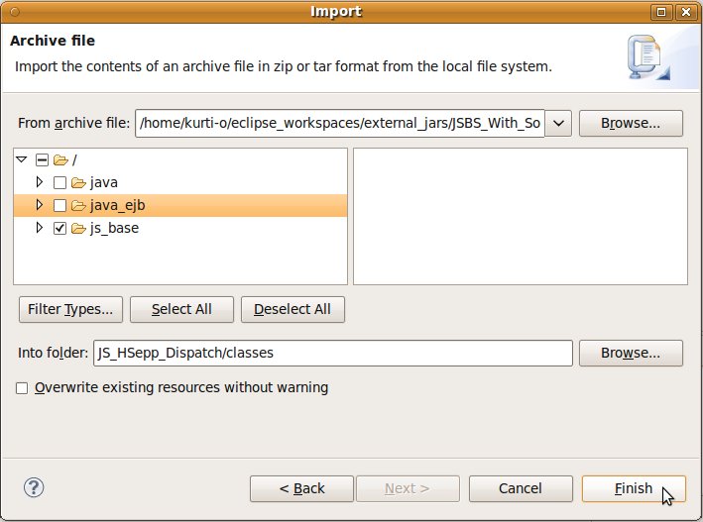Collapse the root folder tree node
This screenshot has height=522, width=703.
(22, 159)
